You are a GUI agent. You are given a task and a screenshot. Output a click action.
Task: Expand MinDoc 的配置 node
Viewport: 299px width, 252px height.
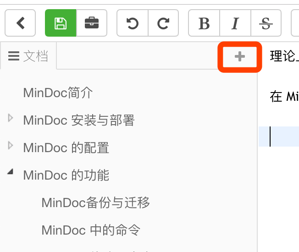(11, 146)
